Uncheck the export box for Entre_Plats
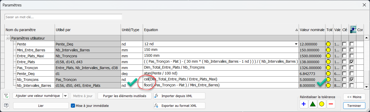The width and height of the screenshot is (370, 112). tap(351, 62)
